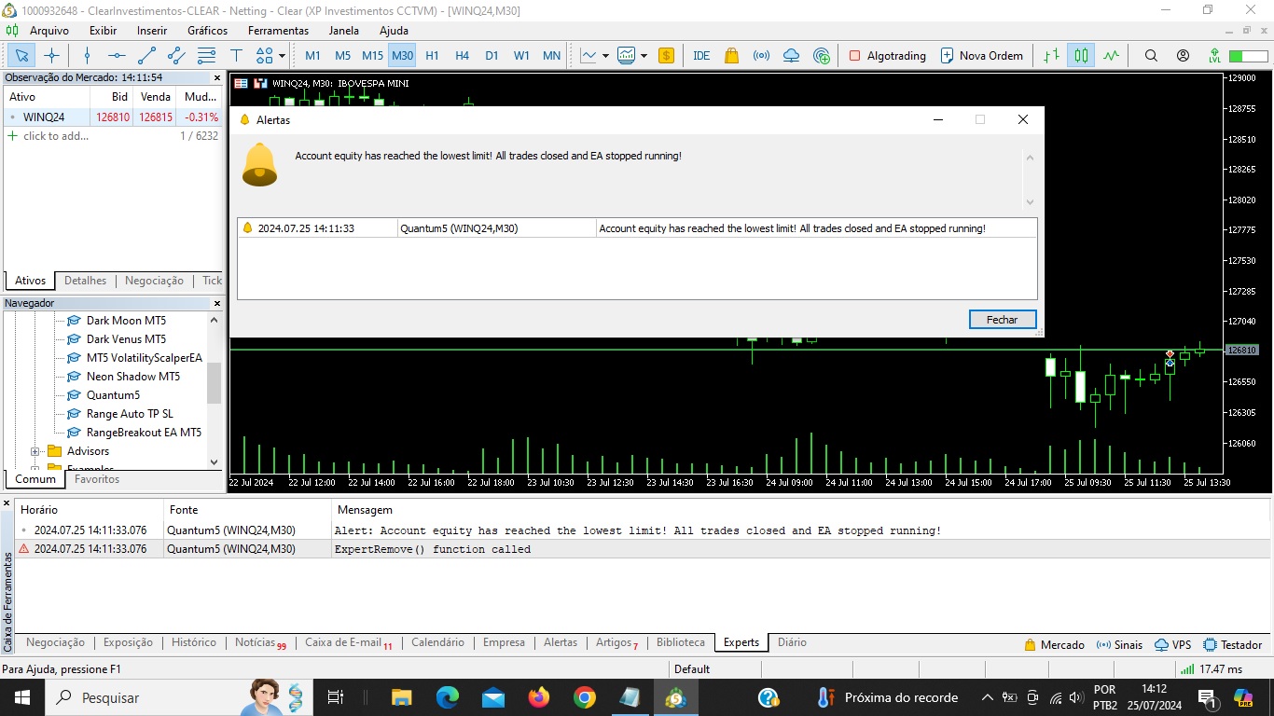
Task: Select the trendline drawing tool
Action: [146, 55]
